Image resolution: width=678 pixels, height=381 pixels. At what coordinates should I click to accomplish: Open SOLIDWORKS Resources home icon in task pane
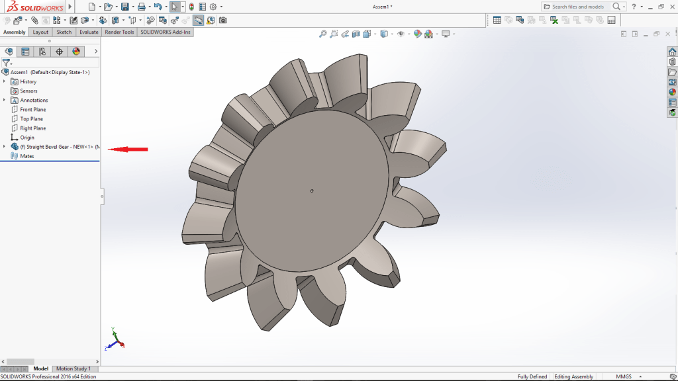pyautogui.click(x=672, y=52)
